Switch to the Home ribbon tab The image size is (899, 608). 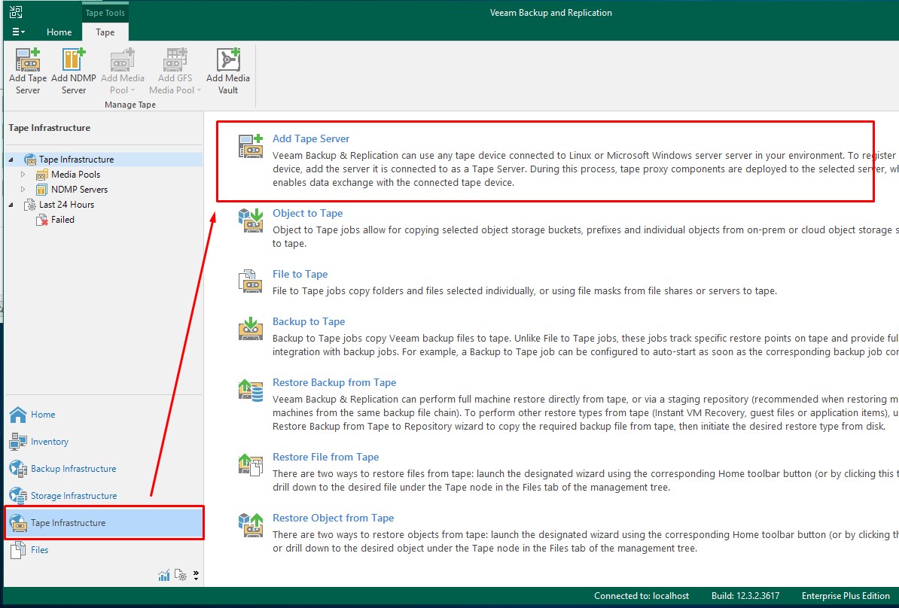pos(59,32)
